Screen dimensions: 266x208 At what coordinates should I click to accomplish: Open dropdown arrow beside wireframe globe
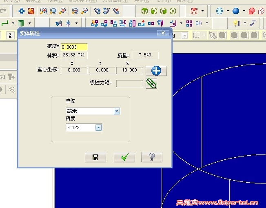(x=228, y=11)
